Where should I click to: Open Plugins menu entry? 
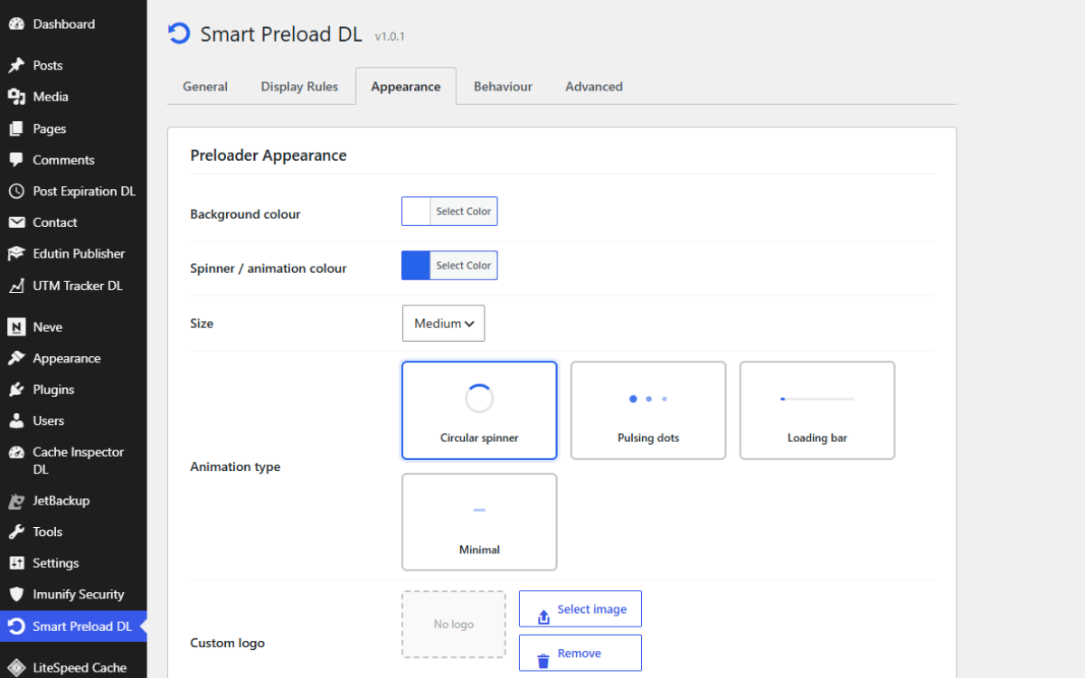[x=73, y=390]
